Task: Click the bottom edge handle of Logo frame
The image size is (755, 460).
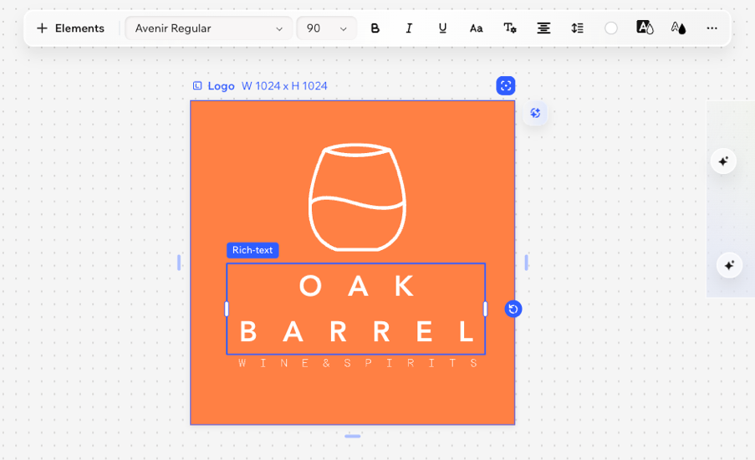Action: 353,436
